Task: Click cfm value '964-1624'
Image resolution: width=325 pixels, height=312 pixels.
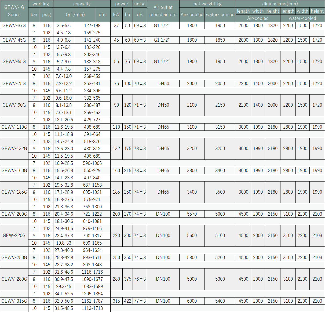Action: tap(92, 250)
